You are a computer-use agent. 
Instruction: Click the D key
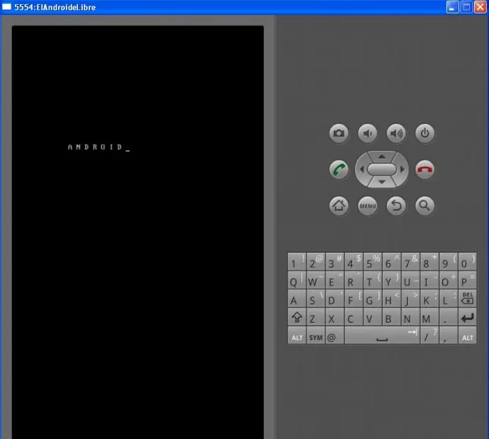335,299
